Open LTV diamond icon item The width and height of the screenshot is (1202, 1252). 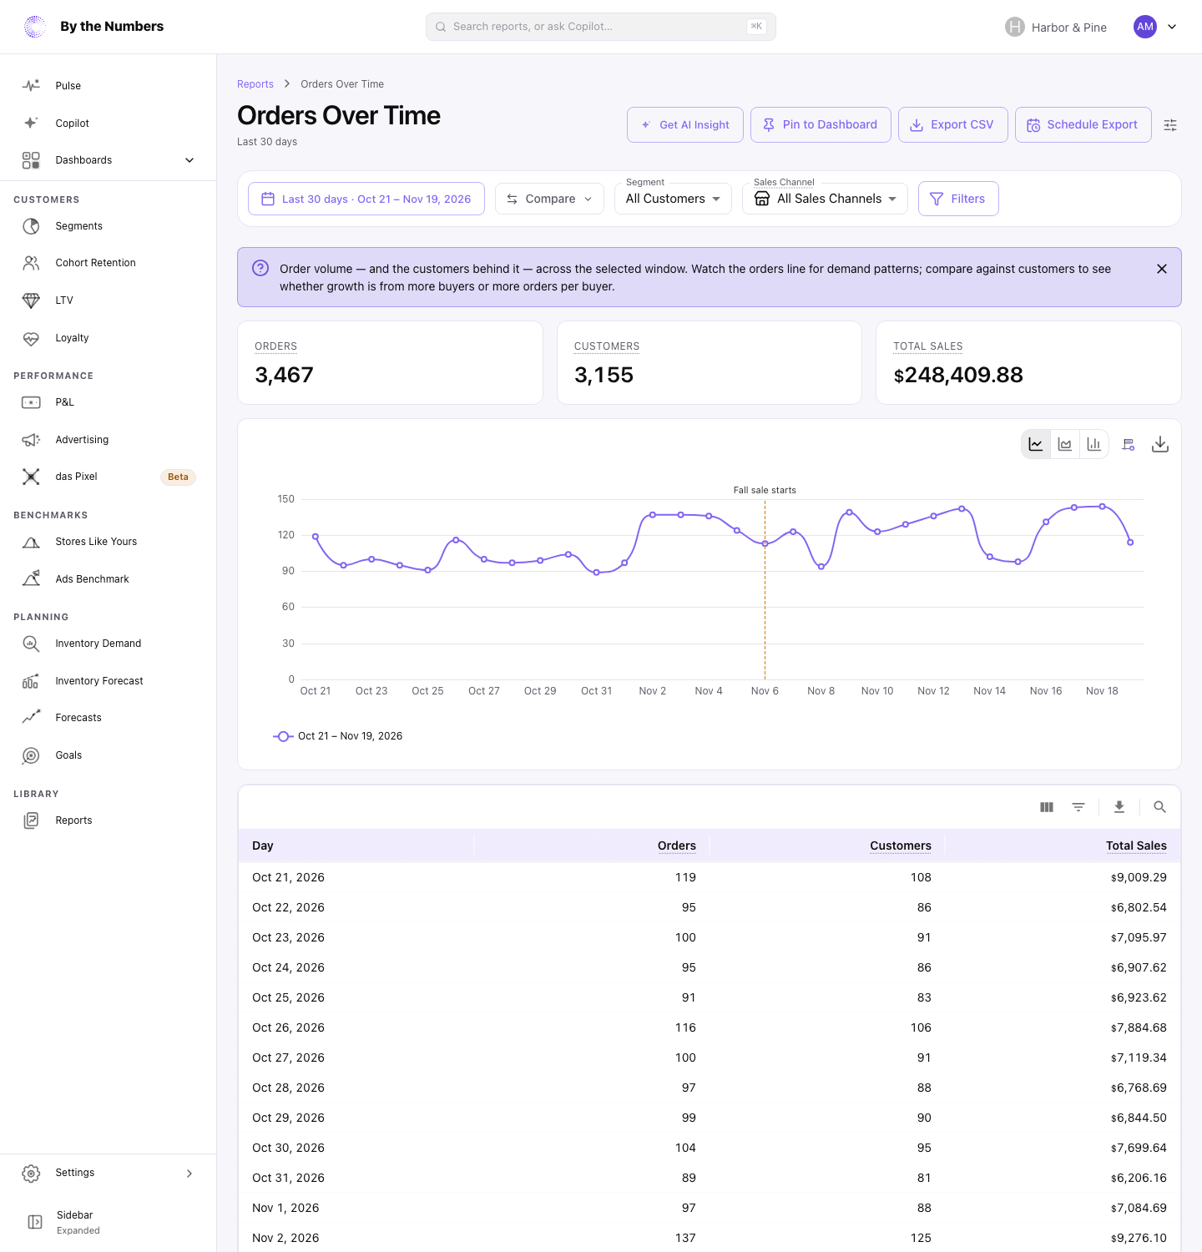click(109, 300)
